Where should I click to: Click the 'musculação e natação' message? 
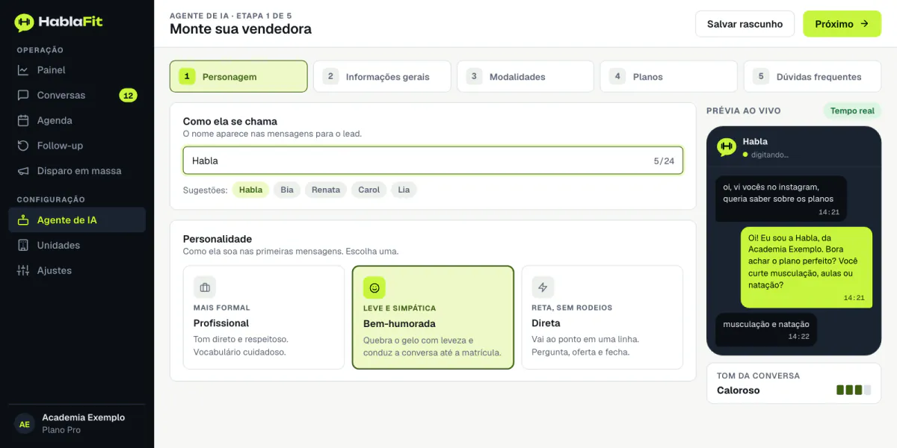(766, 329)
